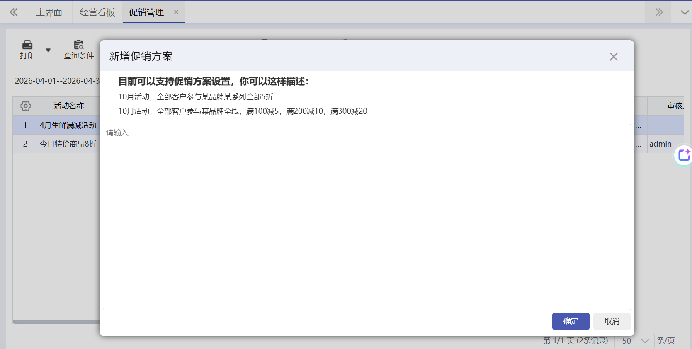Select the 今日特价商品8折 row

(x=68, y=144)
